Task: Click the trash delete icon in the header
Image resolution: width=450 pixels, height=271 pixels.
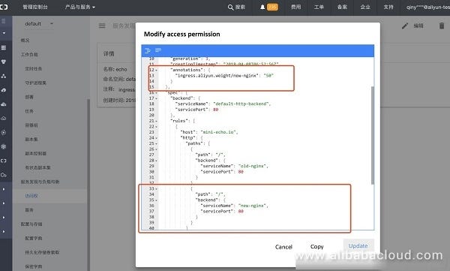Action: click(442, 26)
